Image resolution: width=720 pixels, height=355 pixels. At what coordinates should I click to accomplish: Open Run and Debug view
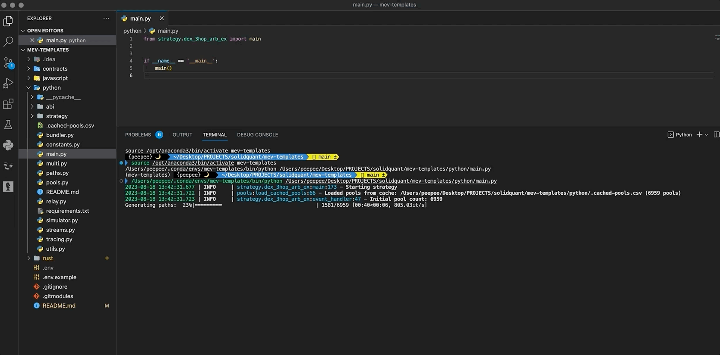point(8,83)
